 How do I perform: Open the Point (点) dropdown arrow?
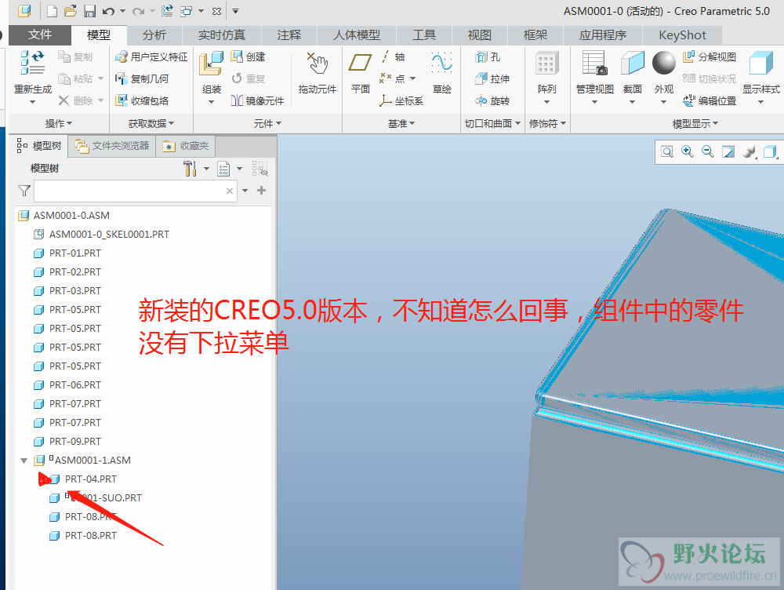(x=412, y=78)
